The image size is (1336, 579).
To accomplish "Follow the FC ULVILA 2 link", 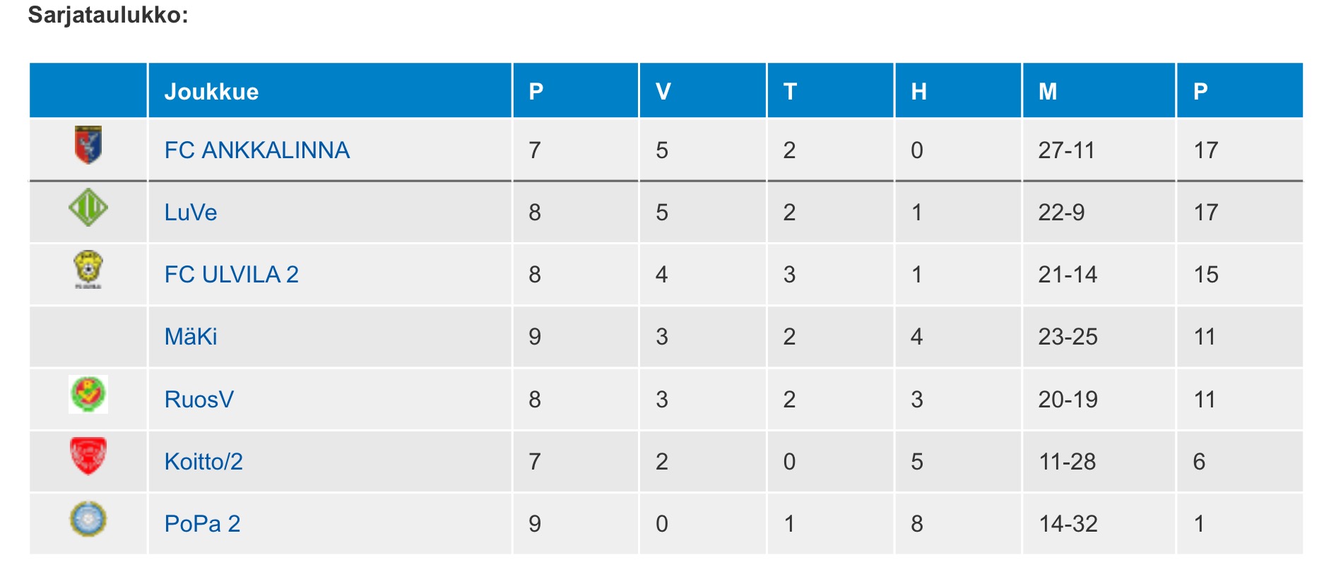I will tap(231, 275).
